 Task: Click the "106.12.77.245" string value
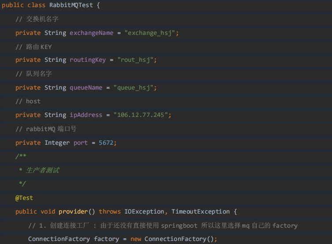tap(141, 115)
